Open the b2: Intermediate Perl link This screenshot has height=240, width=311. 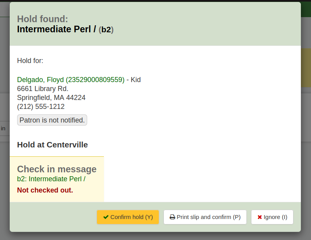pos(51,179)
